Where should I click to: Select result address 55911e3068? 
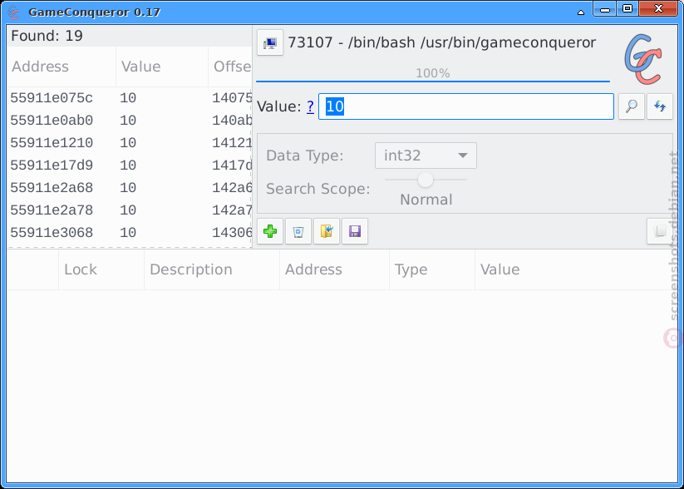52,233
